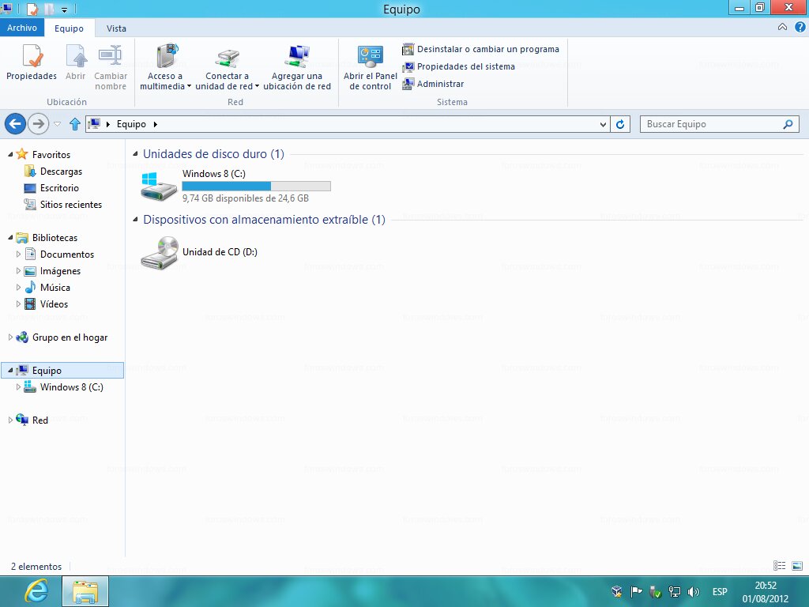Select the Música library
Screen dimensions: 809x607
(47, 288)
